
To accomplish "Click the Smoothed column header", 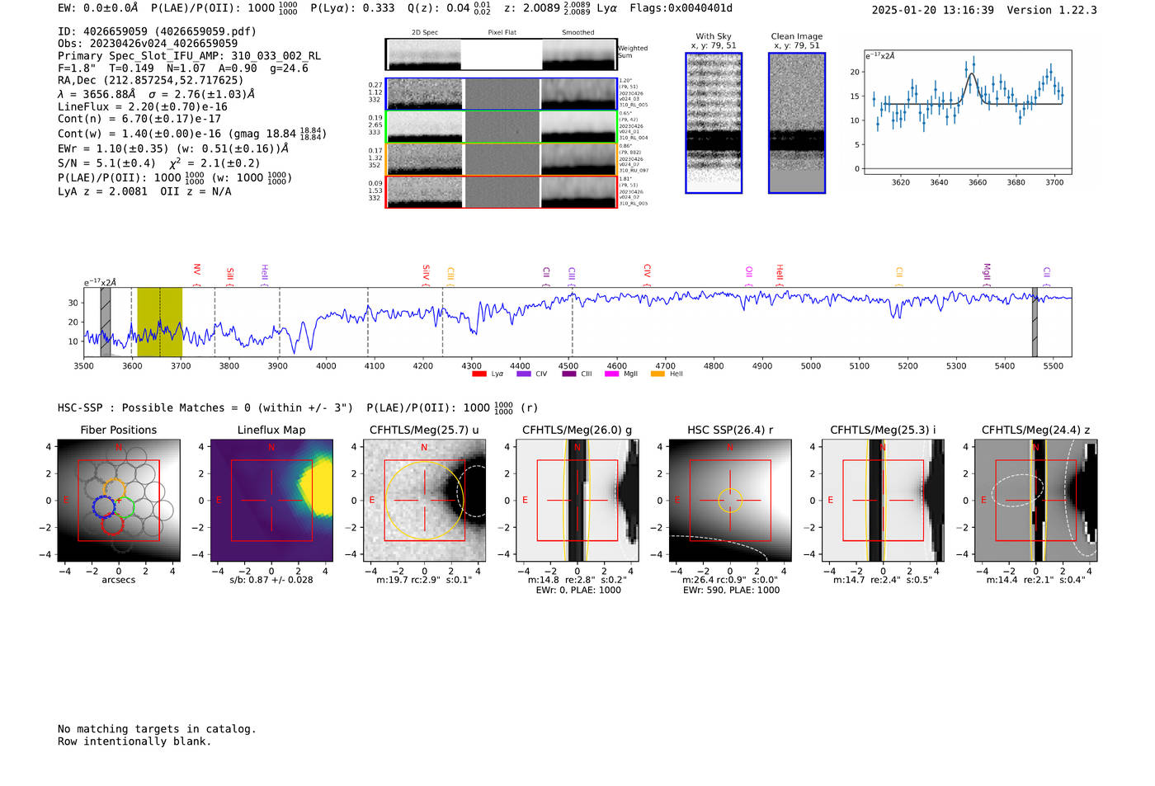I will 578,33.
